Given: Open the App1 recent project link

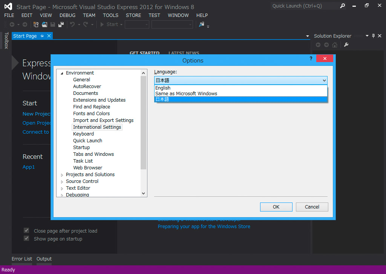Looking at the screenshot, I should pyautogui.click(x=29, y=167).
